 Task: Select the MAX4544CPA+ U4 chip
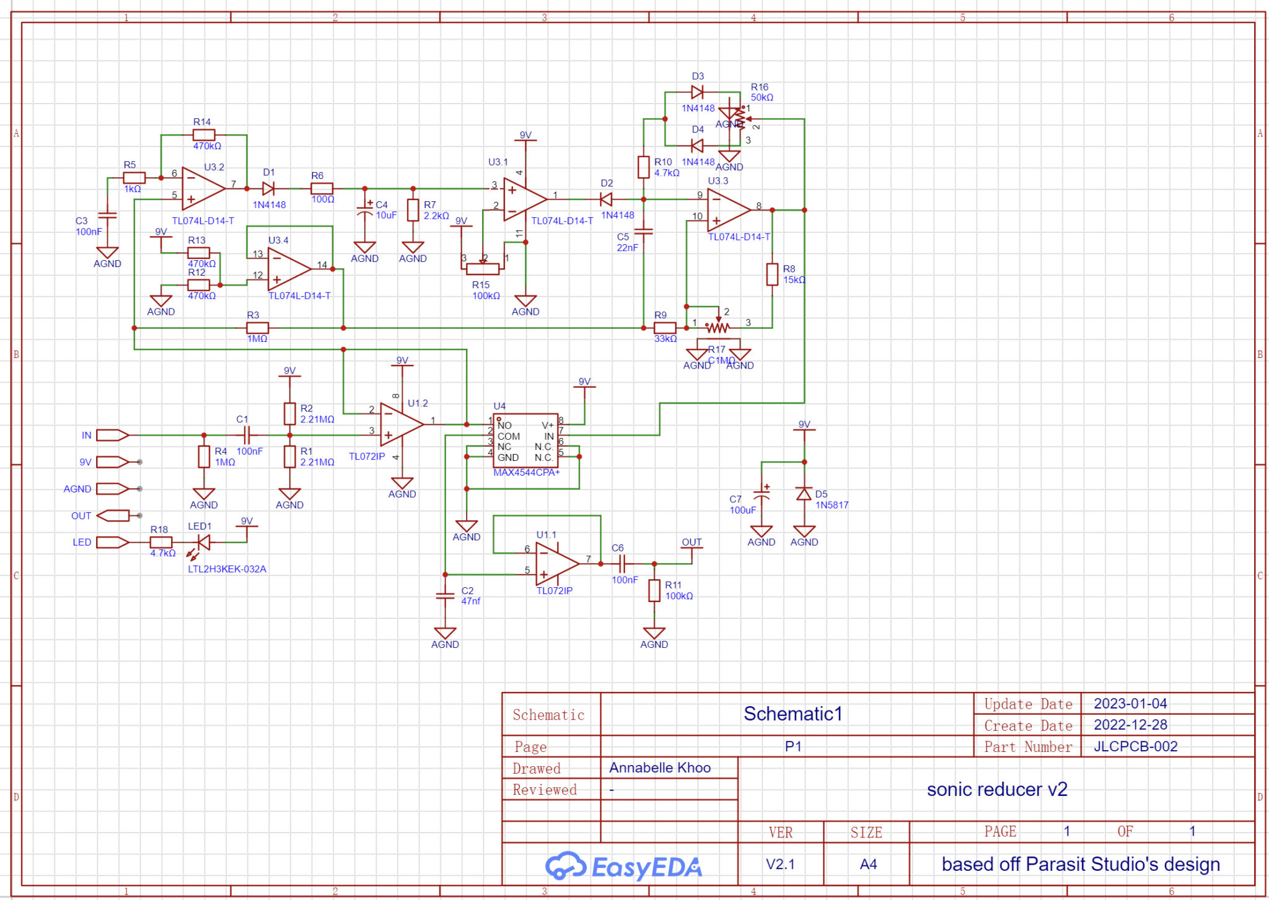coord(525,441)
